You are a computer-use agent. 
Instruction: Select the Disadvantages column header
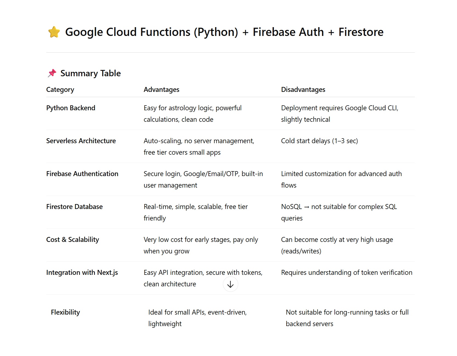[303, 90]
